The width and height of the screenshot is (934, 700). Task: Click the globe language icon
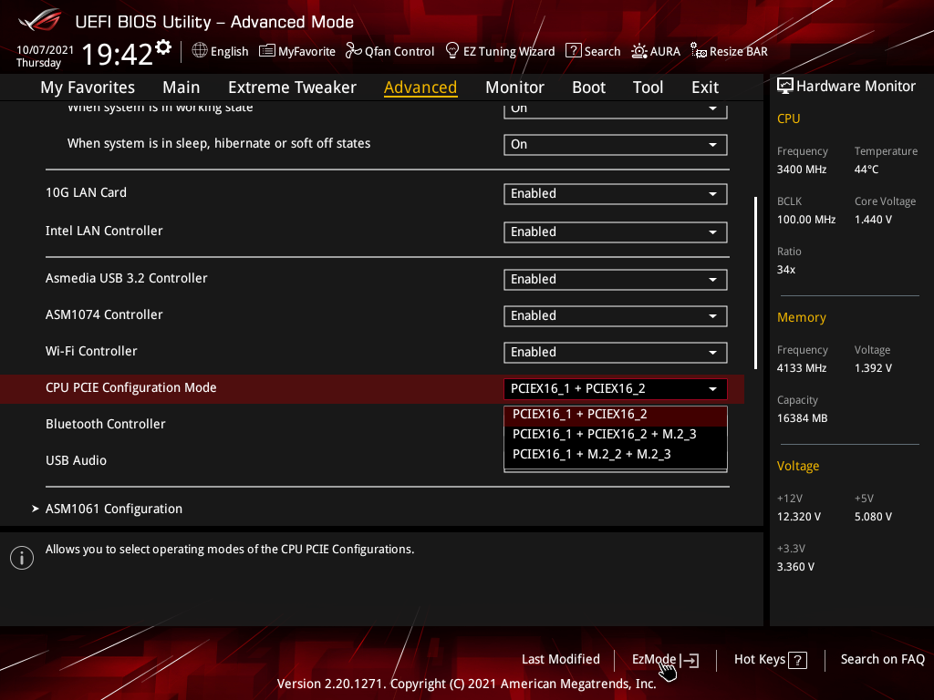pos(200,51)
